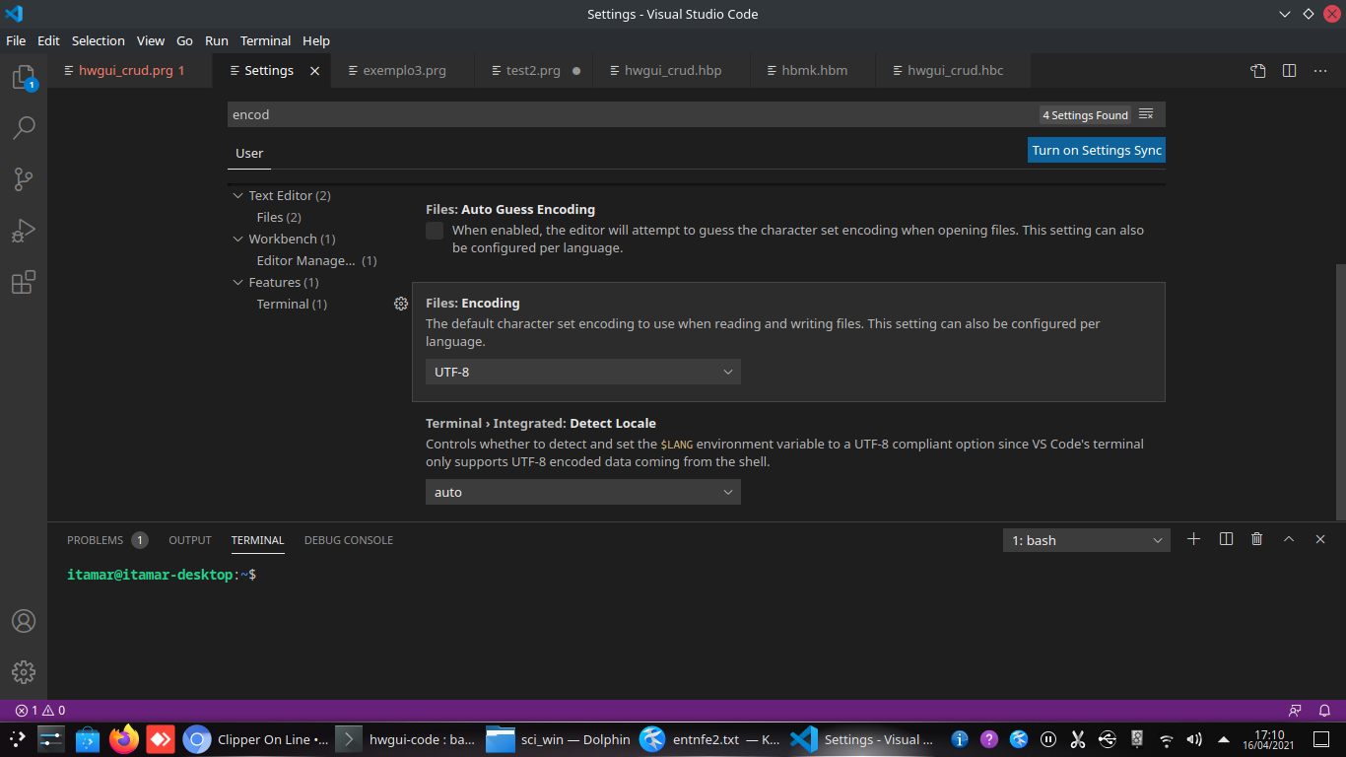
Task: Open the Search view icon
Action: point(24,128)
